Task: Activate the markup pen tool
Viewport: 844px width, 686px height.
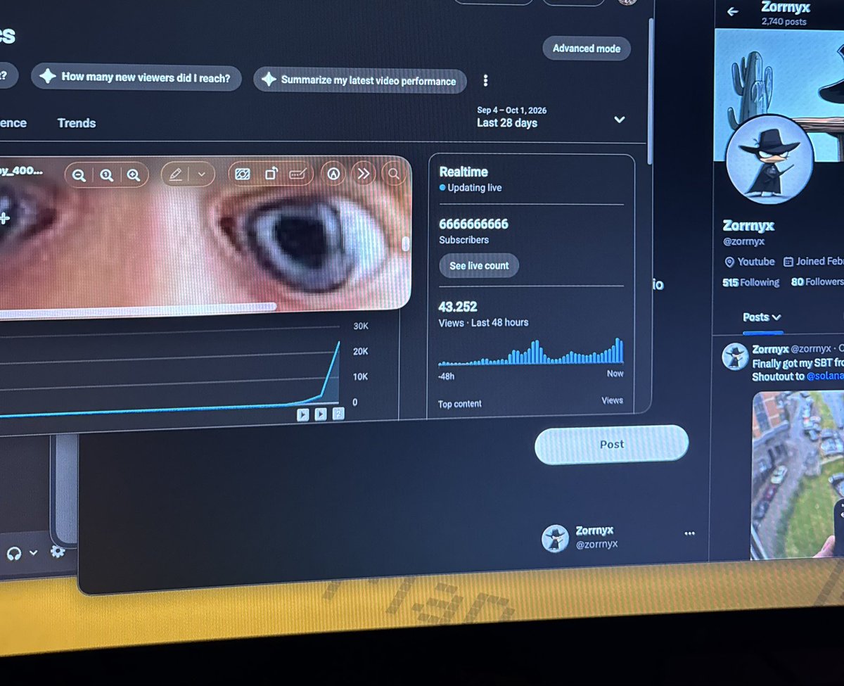Action: 176,174
